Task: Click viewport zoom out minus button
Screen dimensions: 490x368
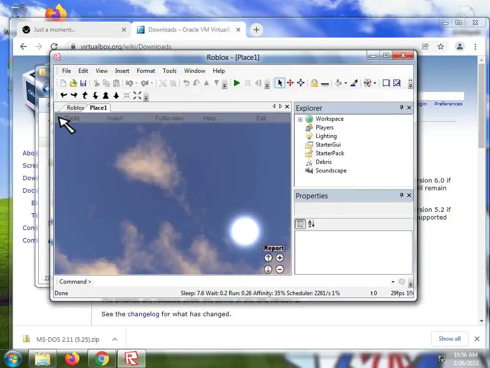Action: tap(279, 269)
